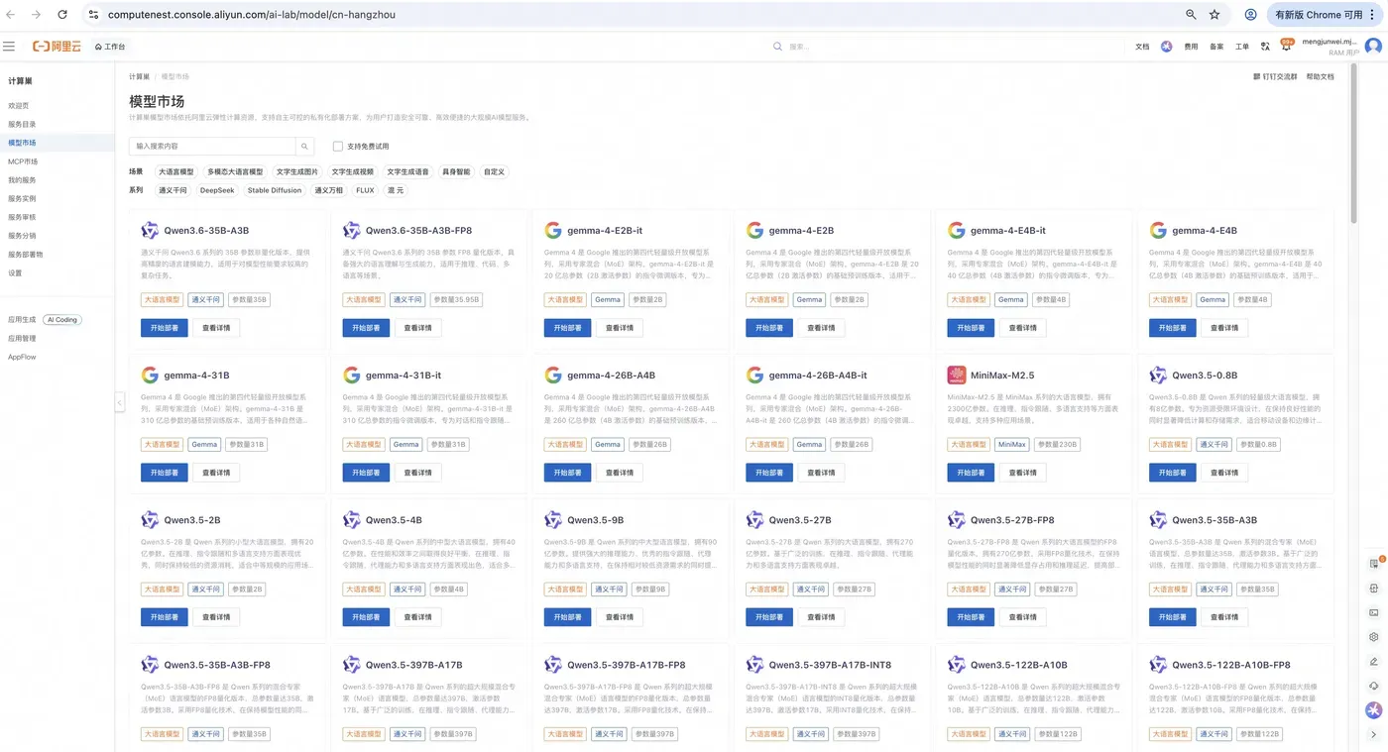Open 欢迎页 in the sidebar
This screenshot has width=1388, height=752.
[x=19, y=105]
